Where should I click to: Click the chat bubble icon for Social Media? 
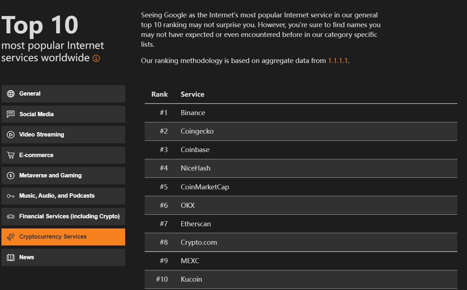click(11, 114)
